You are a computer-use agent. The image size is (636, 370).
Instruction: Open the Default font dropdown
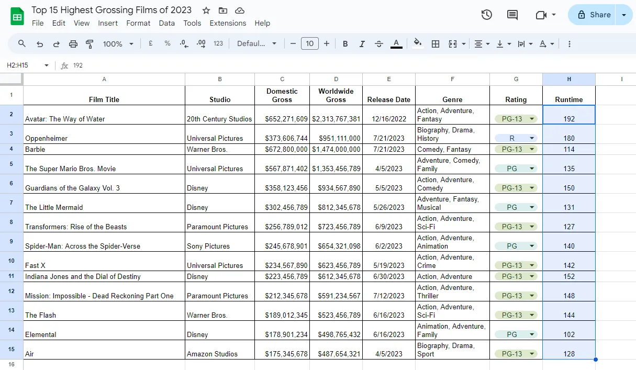click(256, 44)
